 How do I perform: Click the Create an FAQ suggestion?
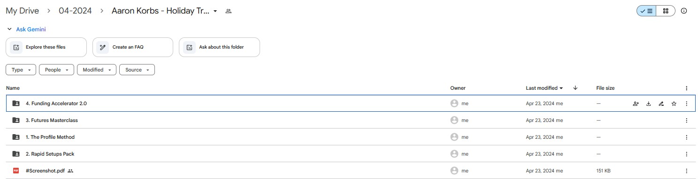click(x=133, y=47)
